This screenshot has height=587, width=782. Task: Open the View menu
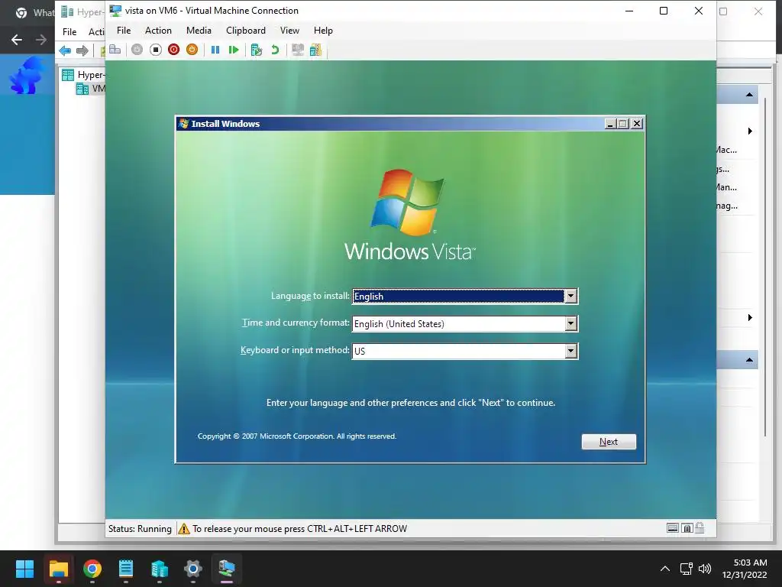tap(289, 31)
